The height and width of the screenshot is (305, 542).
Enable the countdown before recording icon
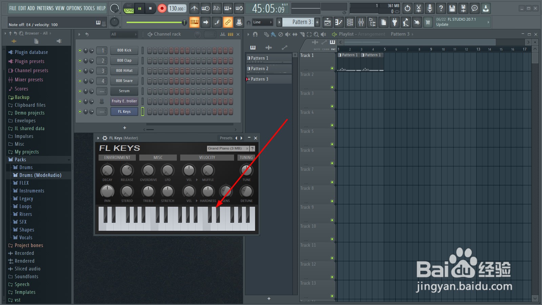[x=217, y=8]
